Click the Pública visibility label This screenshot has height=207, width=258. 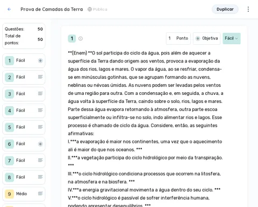click(x=100, y=9)
